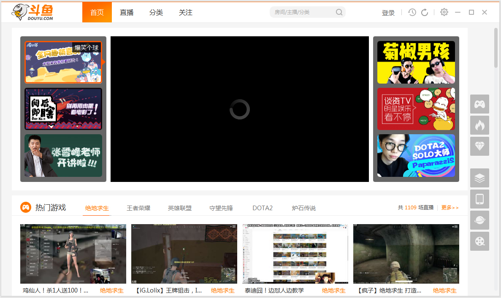Click the 热门游戏 section heading
The width and height of the screenshot is (501, 298).
[x=51, y=208]
